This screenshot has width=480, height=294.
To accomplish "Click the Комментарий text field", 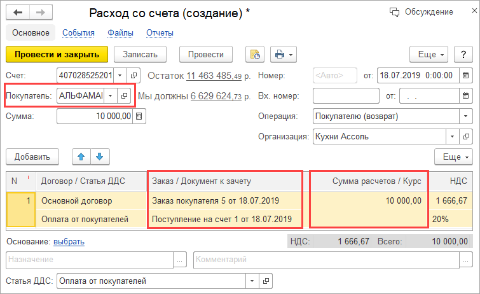I will (326, 260).
